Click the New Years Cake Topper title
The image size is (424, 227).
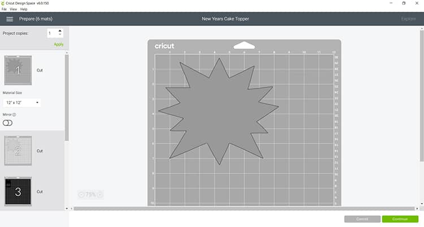(x=225, y=19)
